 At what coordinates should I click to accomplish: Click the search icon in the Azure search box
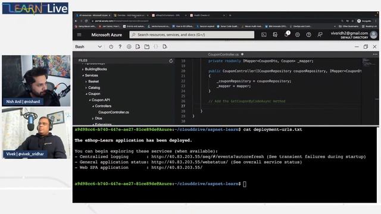point(133,34)
